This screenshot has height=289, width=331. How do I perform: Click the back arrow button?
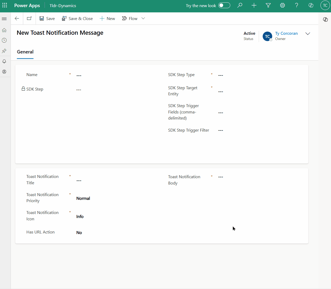17,18
